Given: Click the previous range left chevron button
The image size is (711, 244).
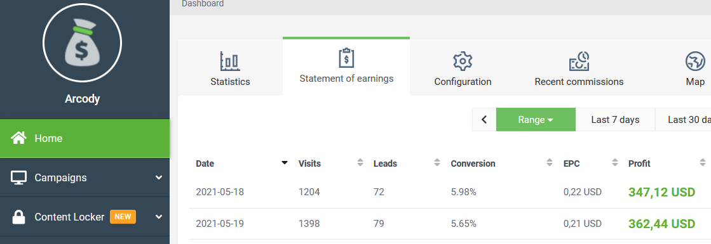Looking at the screenshot, I should (x=484, y=120).
